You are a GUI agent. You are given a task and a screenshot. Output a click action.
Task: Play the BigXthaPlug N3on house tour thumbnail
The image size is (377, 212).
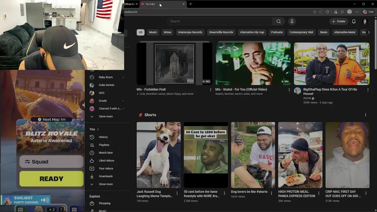332,64
